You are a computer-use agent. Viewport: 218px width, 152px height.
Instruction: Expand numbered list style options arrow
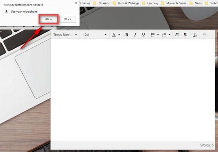tap(169, 35)
